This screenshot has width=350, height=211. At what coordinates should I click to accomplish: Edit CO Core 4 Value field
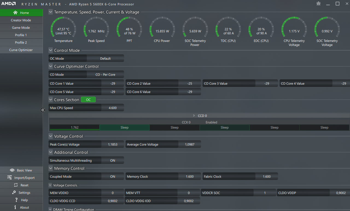point(341,83)
